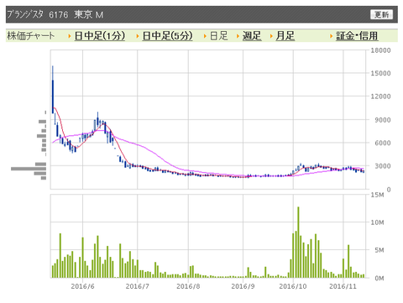Click the 2016/9 date label

point(243,286)
